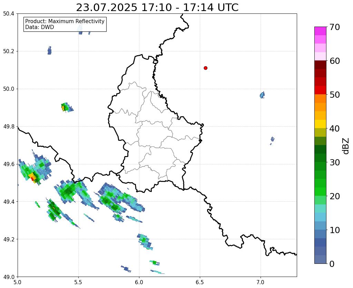Click the 50 dBZ colorbar label

[334, 95]
